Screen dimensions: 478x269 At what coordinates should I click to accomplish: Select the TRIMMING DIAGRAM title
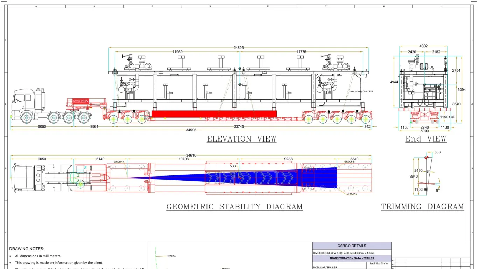point(423,207)
